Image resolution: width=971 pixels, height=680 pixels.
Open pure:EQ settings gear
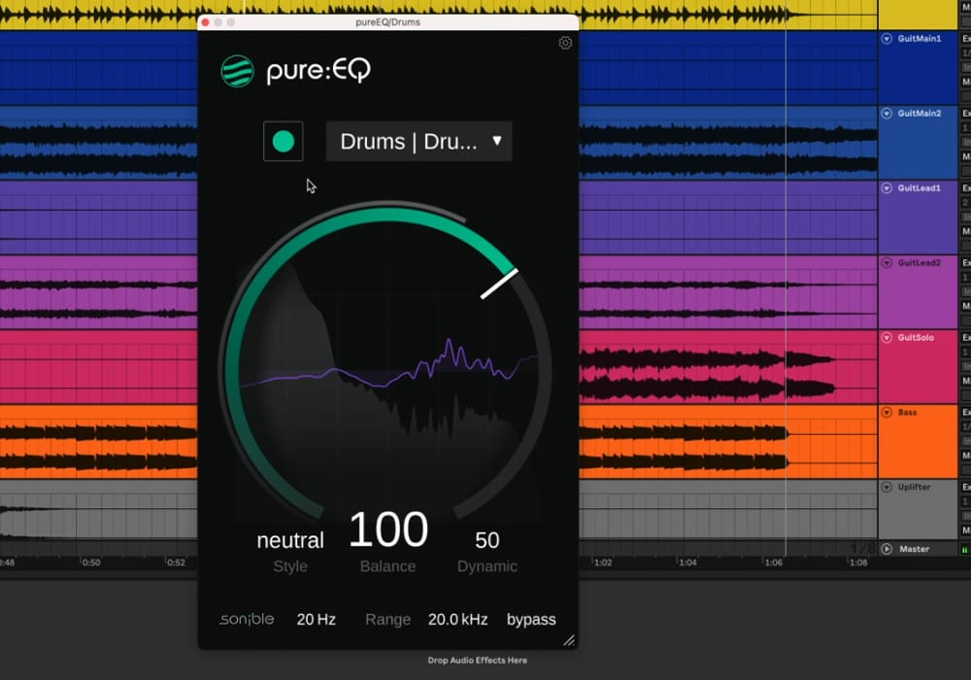tap(565, 43)
